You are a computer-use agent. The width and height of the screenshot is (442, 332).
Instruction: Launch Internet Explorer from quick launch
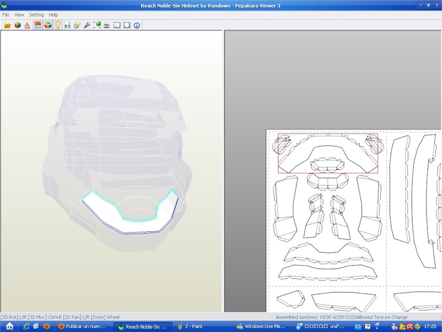(x=27, y=326)
